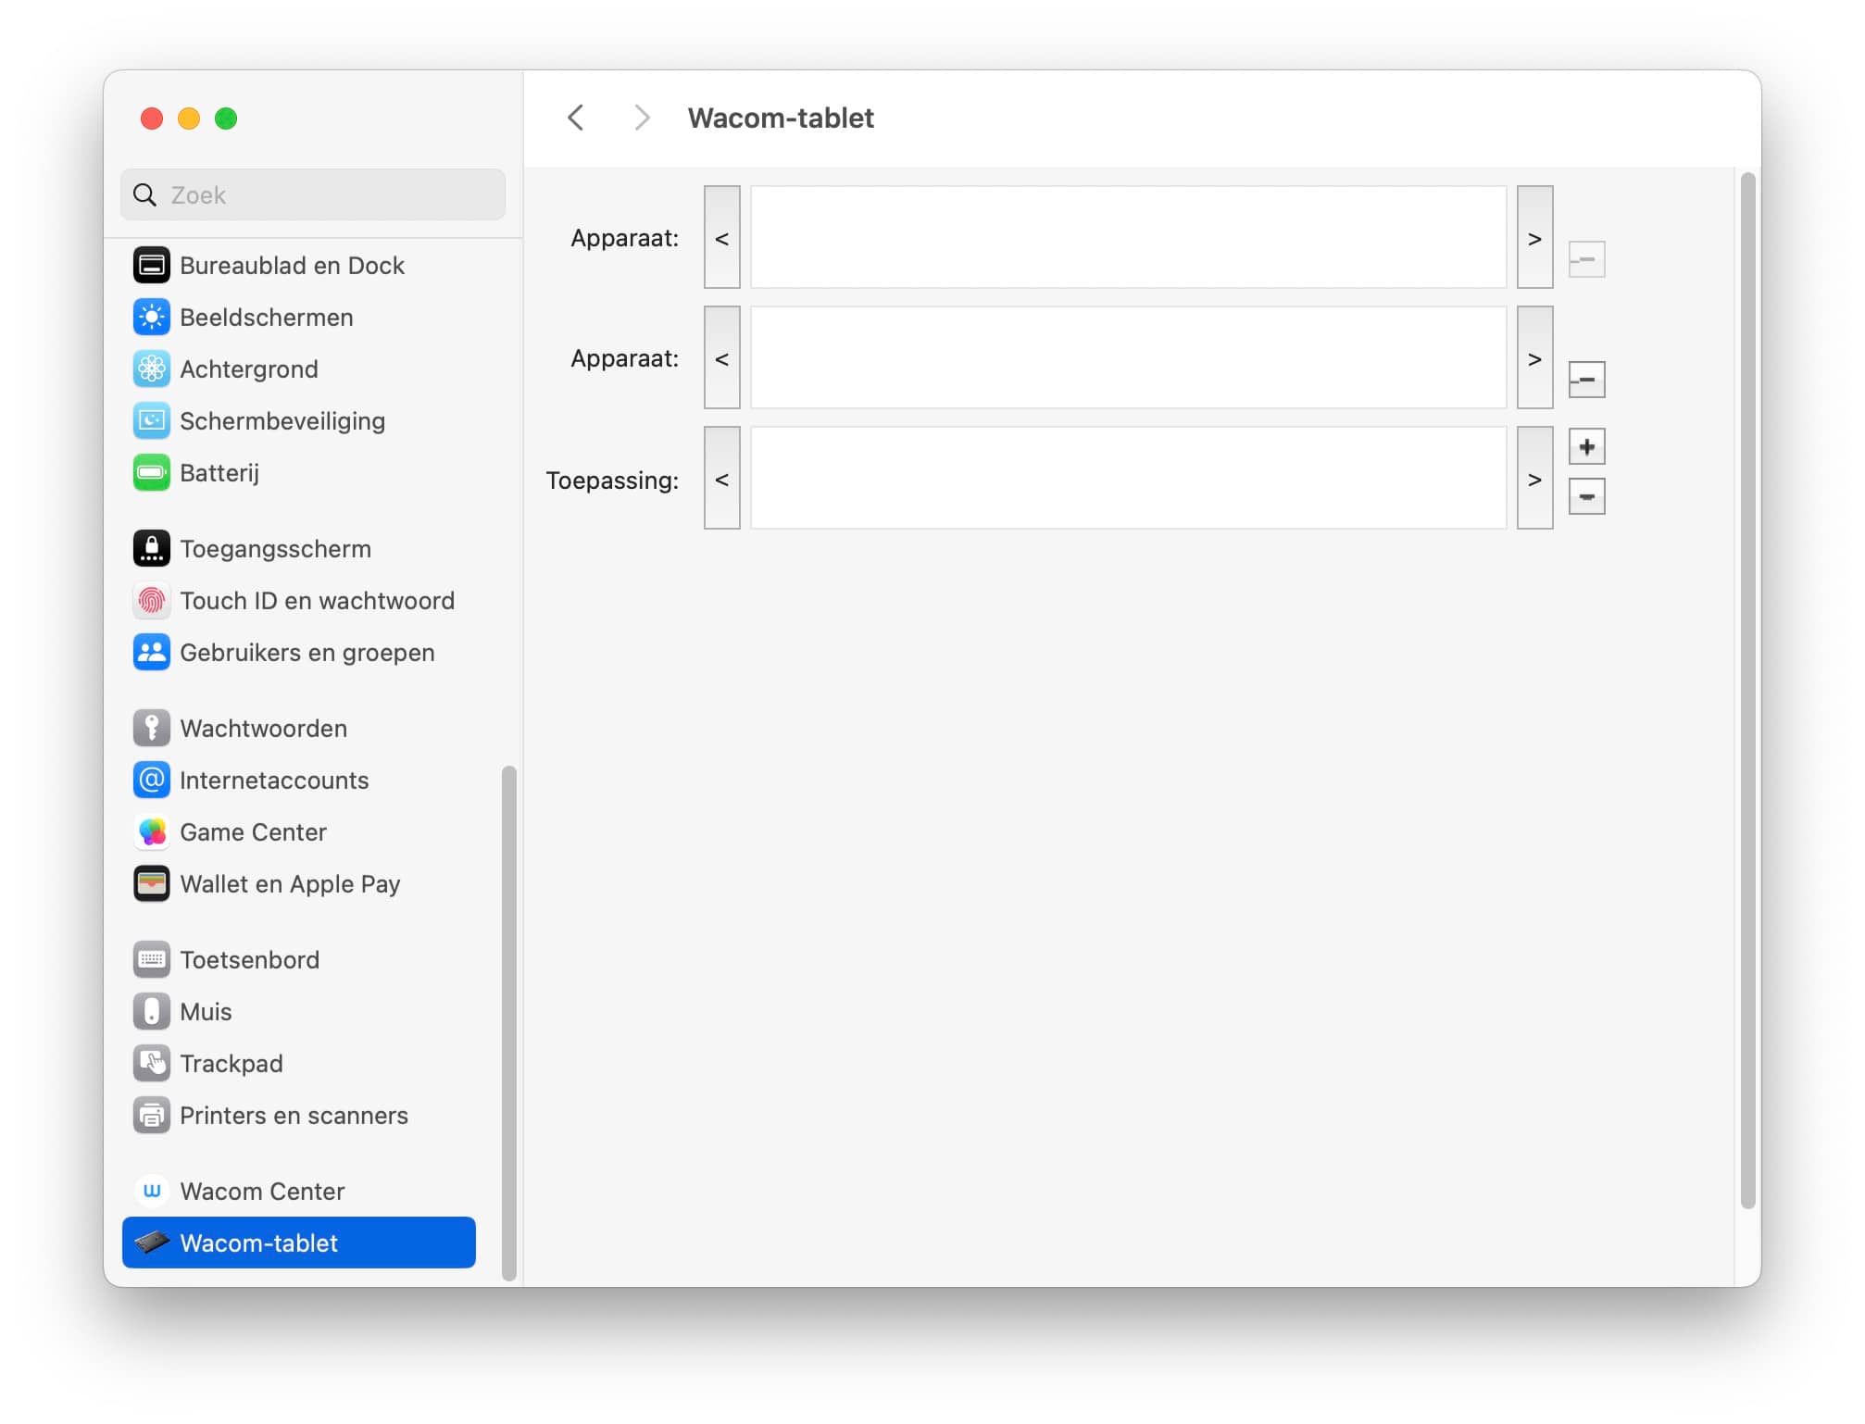Minimize window with yellow button
Viewport: 1865px width, 1424px height.
click(x=189, y=119)
